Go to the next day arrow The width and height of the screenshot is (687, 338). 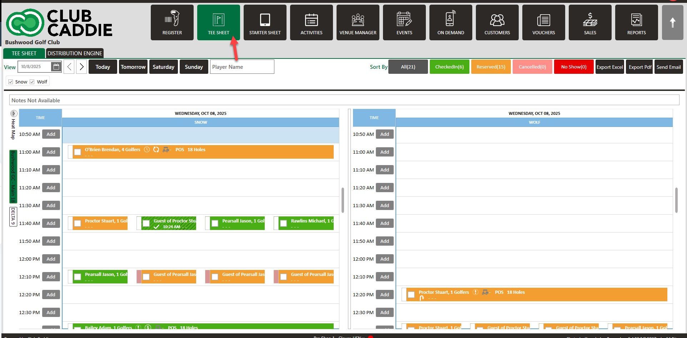coord(81,67)
